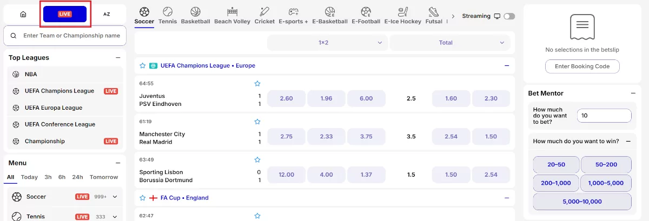
Task: Click the Beach Volley icon
Action: point(233,11)
